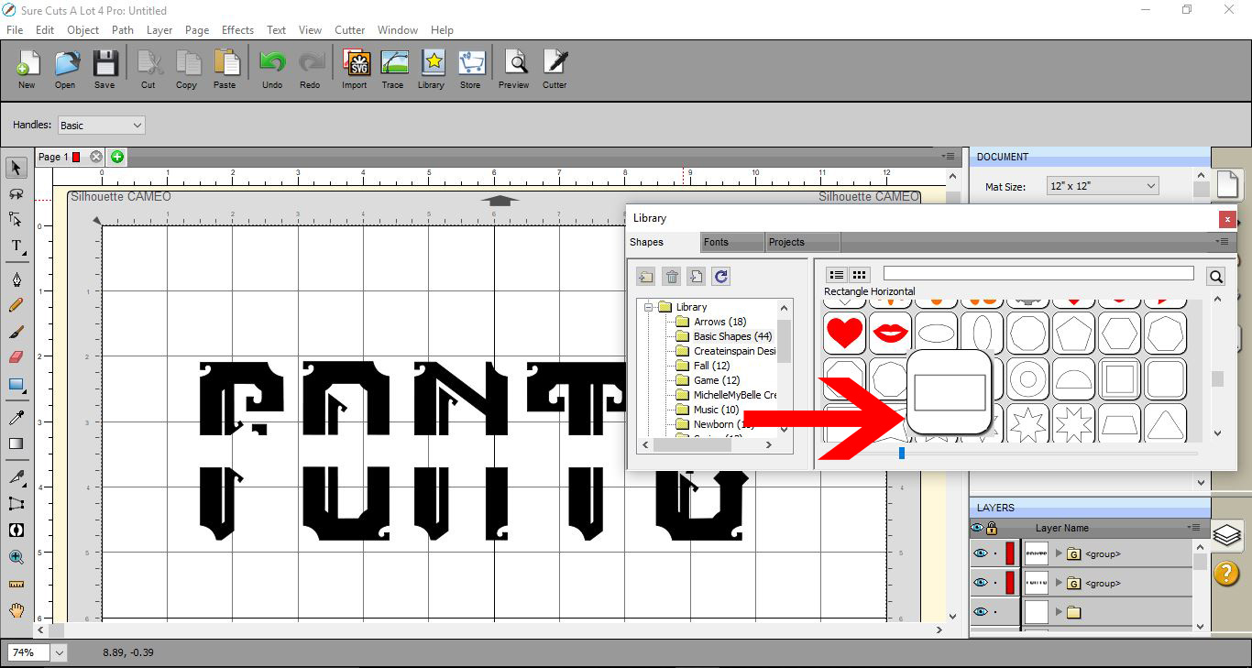Click red color swatch of first group layer
The image size is (1252, 668).
click(1010, 553)
